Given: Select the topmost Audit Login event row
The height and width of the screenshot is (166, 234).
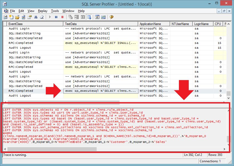Looking at the screenshot, I should pyautogui.click(x=115, y=29).
